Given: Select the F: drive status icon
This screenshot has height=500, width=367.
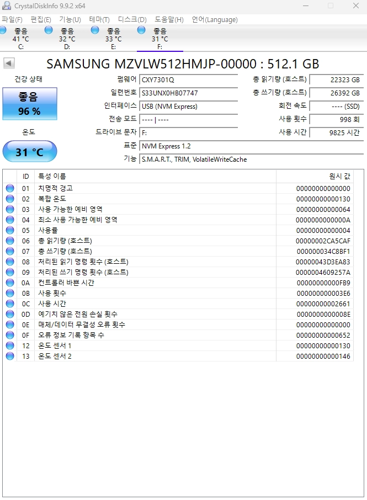Looking at the screenshot, I should pos(141,30).
